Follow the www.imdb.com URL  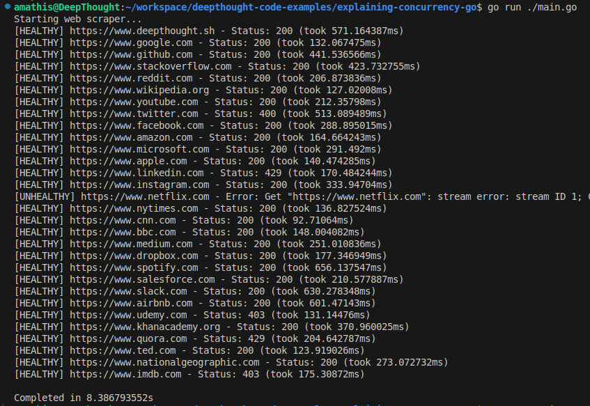pyautogui.click(x=125, y=375)
